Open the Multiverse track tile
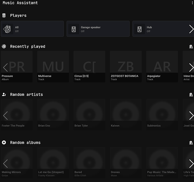 (53, 67)
